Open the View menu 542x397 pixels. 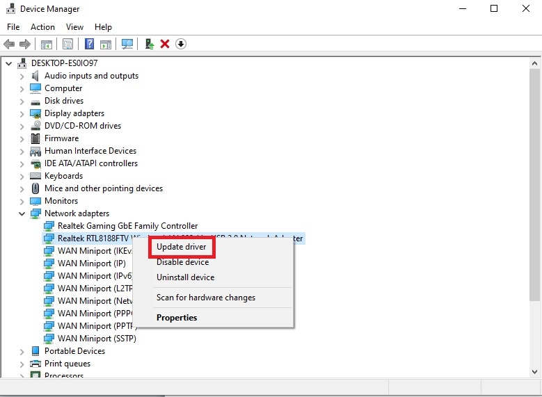coord(74,27)
